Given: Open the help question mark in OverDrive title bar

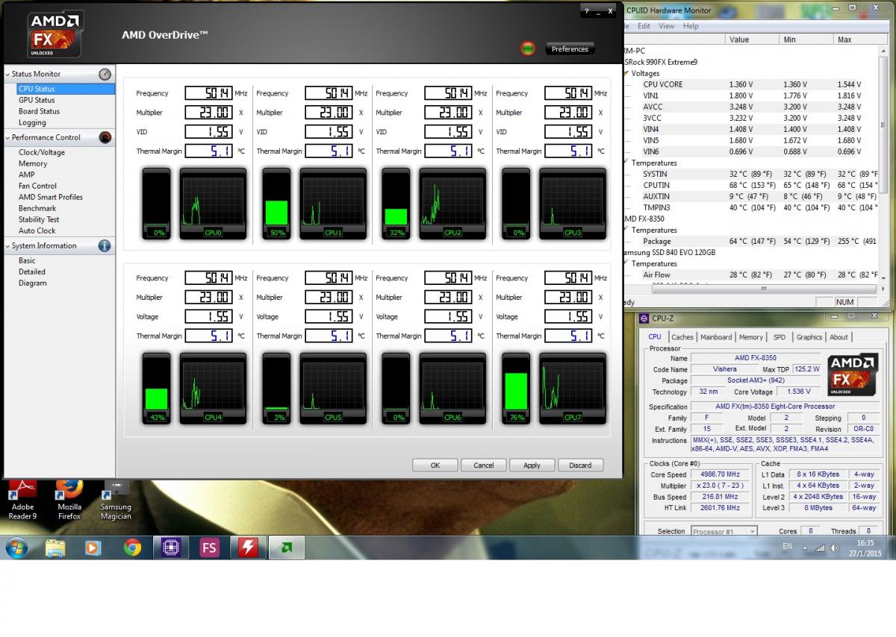Looking at the screenshot, I should tap(586, 10).
